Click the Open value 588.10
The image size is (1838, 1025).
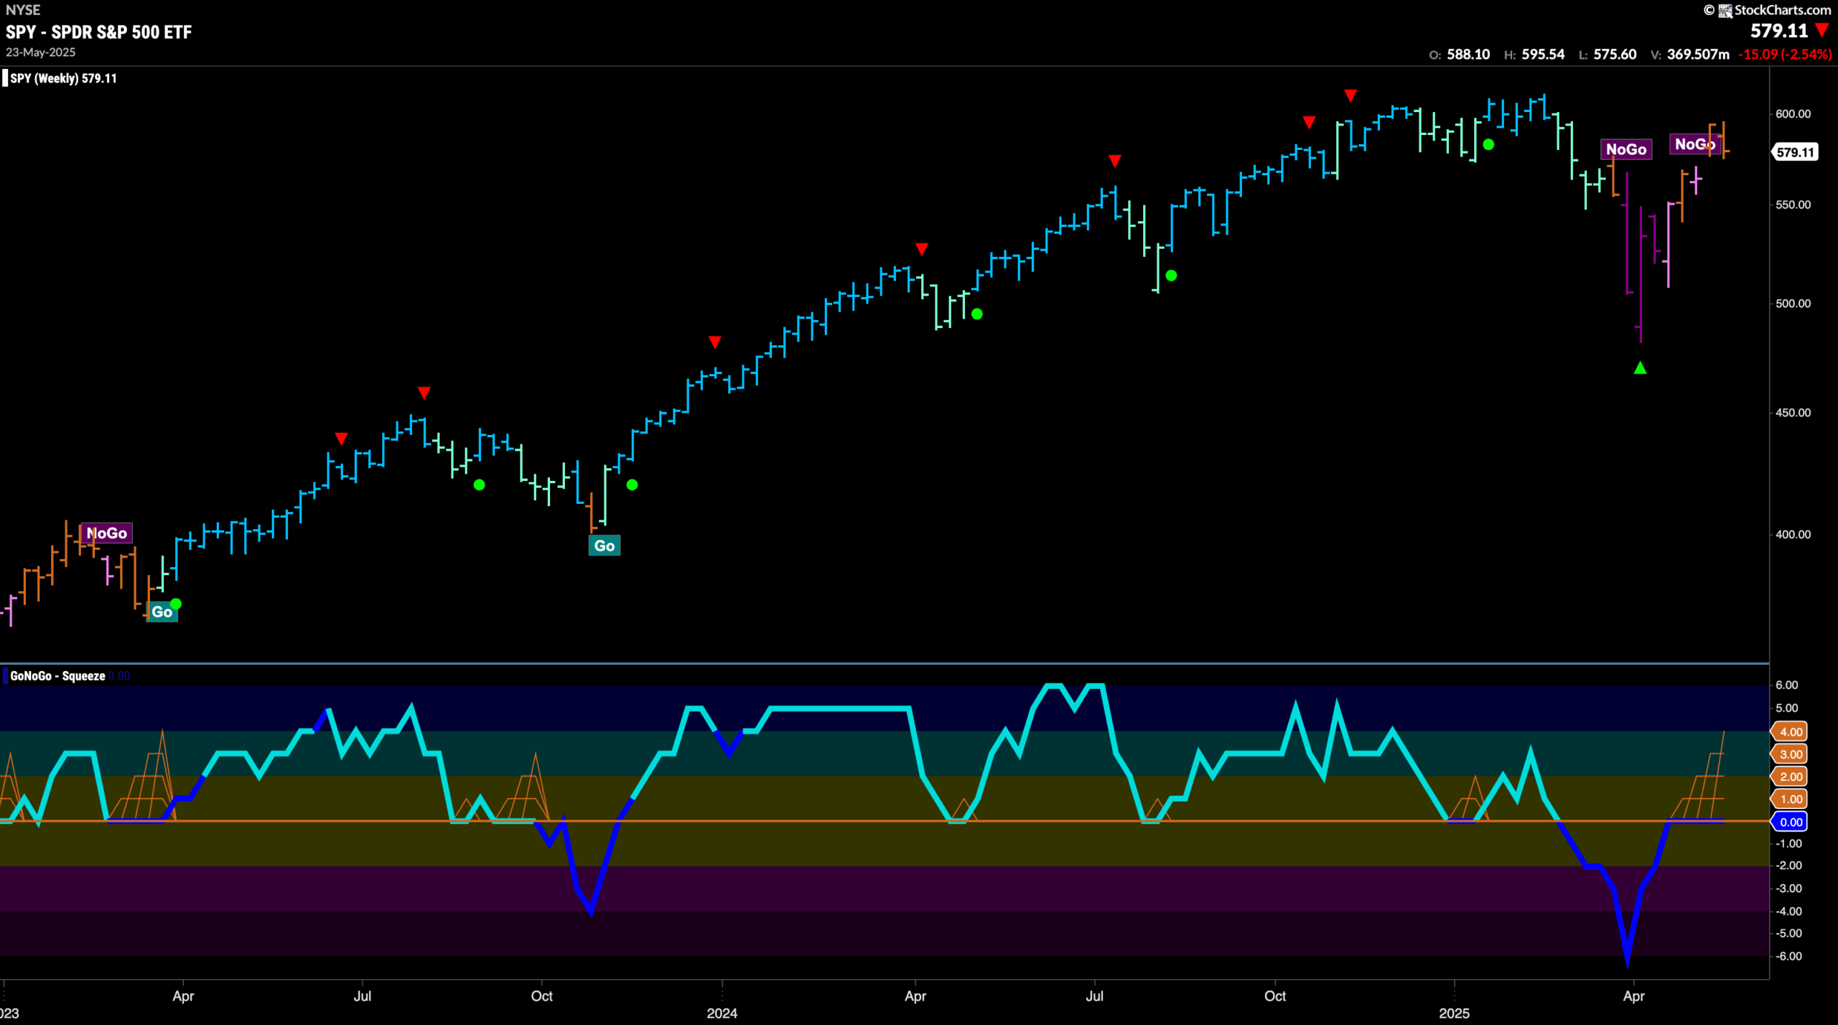[1468, 55]
